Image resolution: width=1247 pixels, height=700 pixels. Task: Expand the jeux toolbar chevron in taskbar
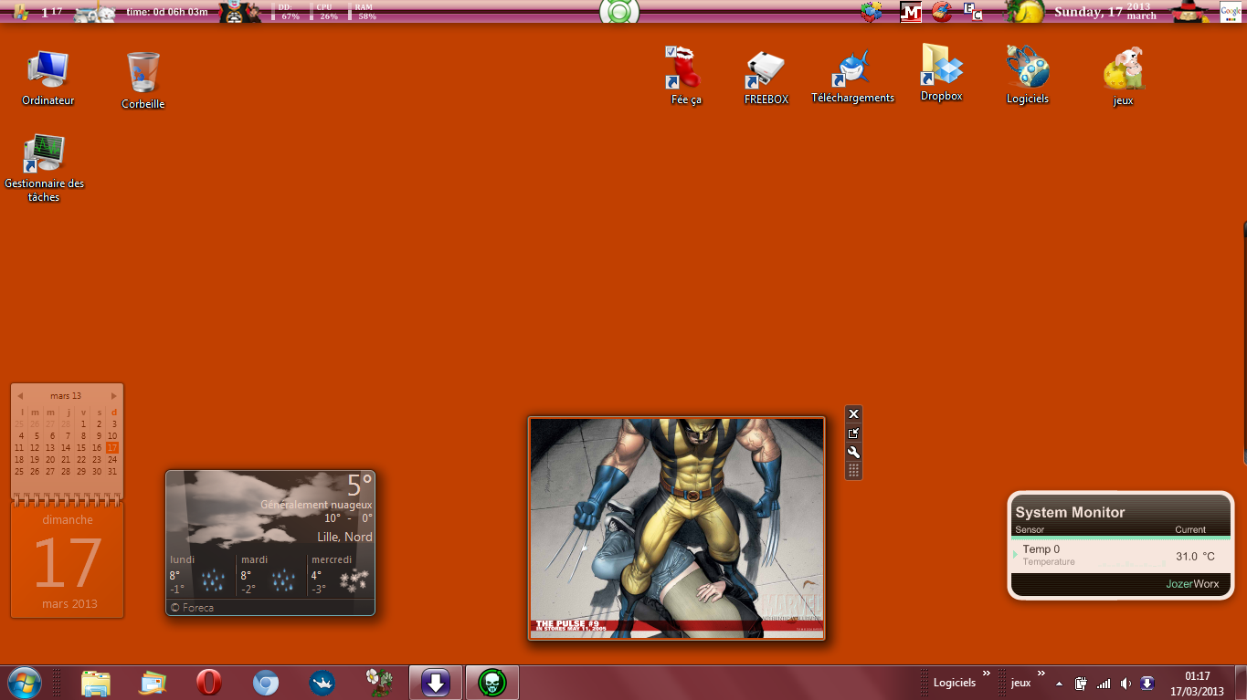(x=1041, y=674)
